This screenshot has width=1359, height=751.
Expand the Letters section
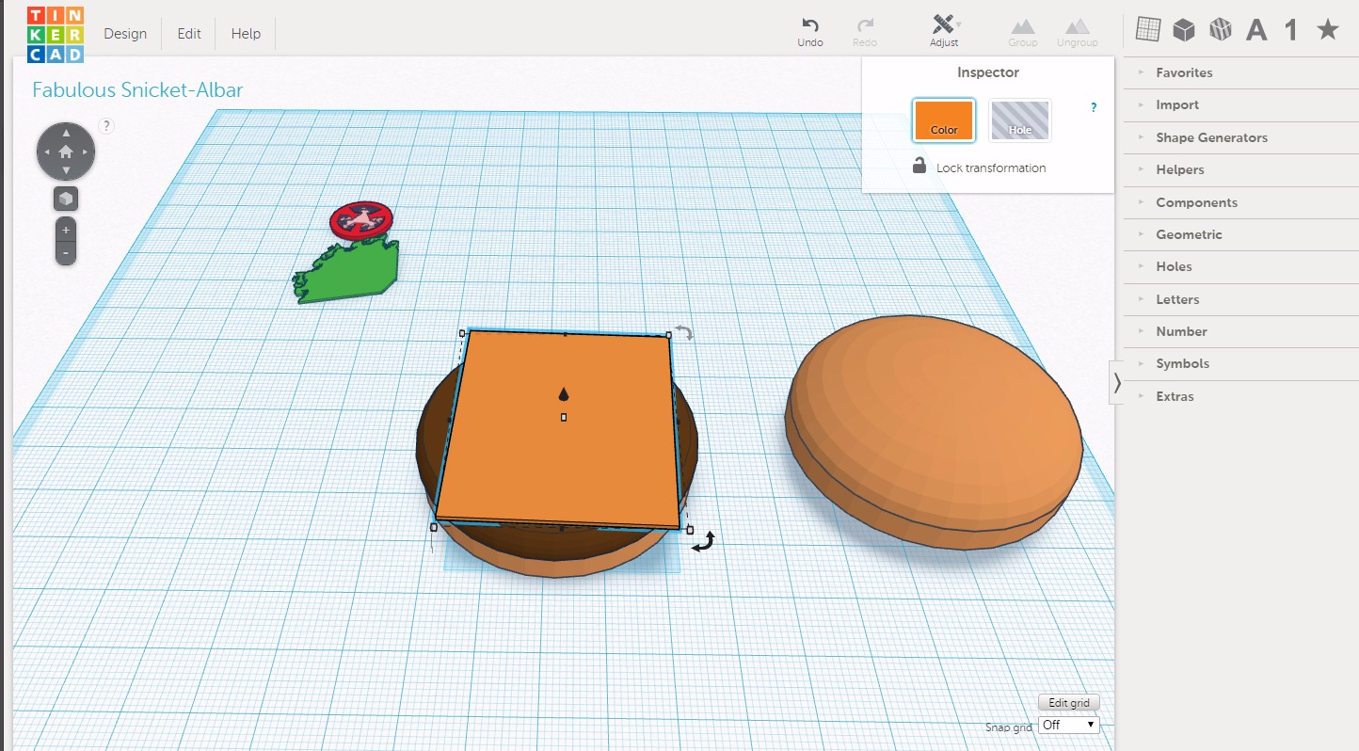[1241, 299]
